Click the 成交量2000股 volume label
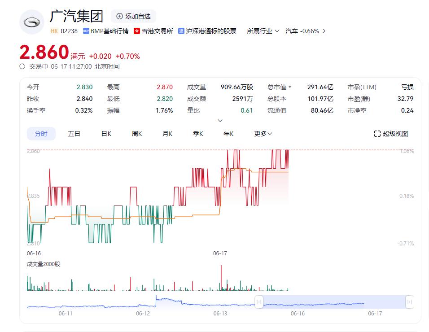 click(x=44, y=264)
